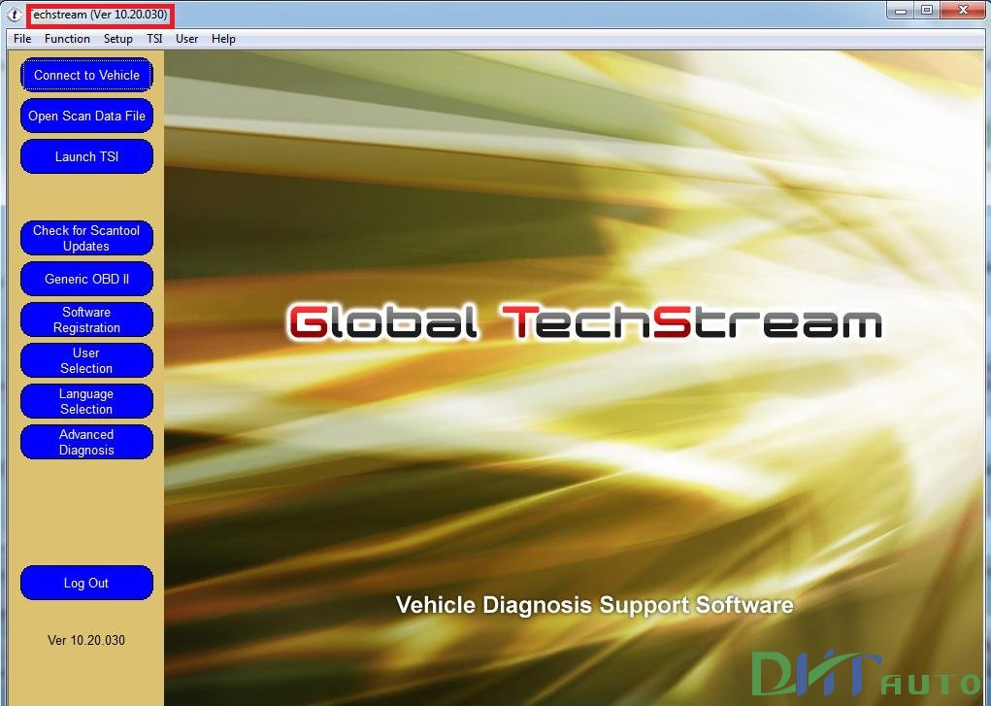
Task: Open the Function menu
Action: pyautogui.click(x=67, y=39)
